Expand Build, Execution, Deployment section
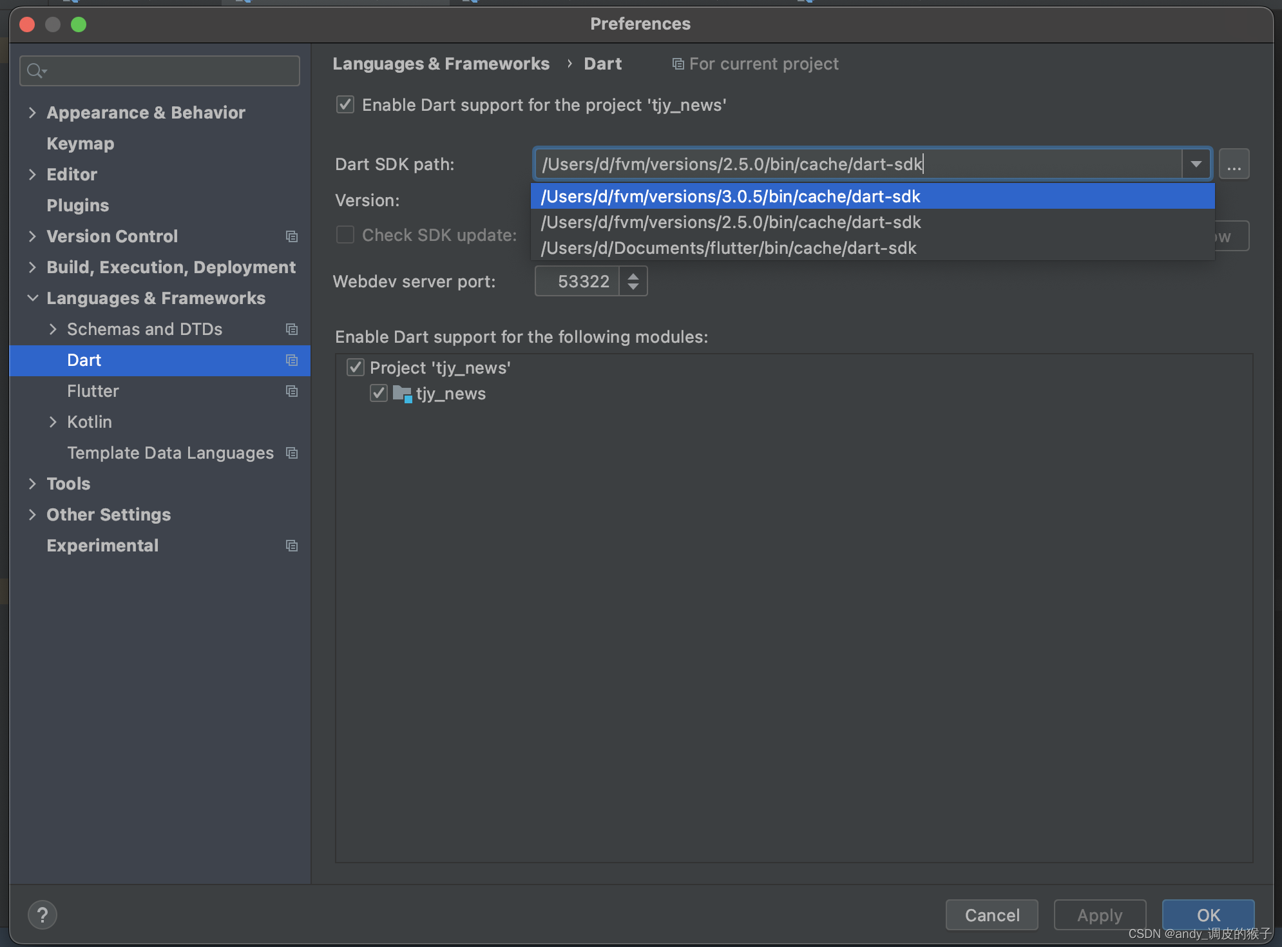This screenshot has width=1282, height=947. click(32, 267)
